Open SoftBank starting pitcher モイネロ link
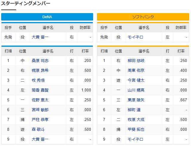191x146 pixels. point(135,37)
